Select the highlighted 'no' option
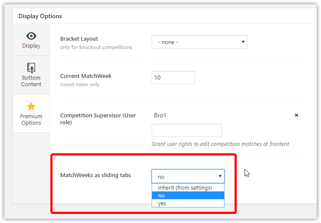The width and height of the screenshot is (321, 223). tap(188, 195)
